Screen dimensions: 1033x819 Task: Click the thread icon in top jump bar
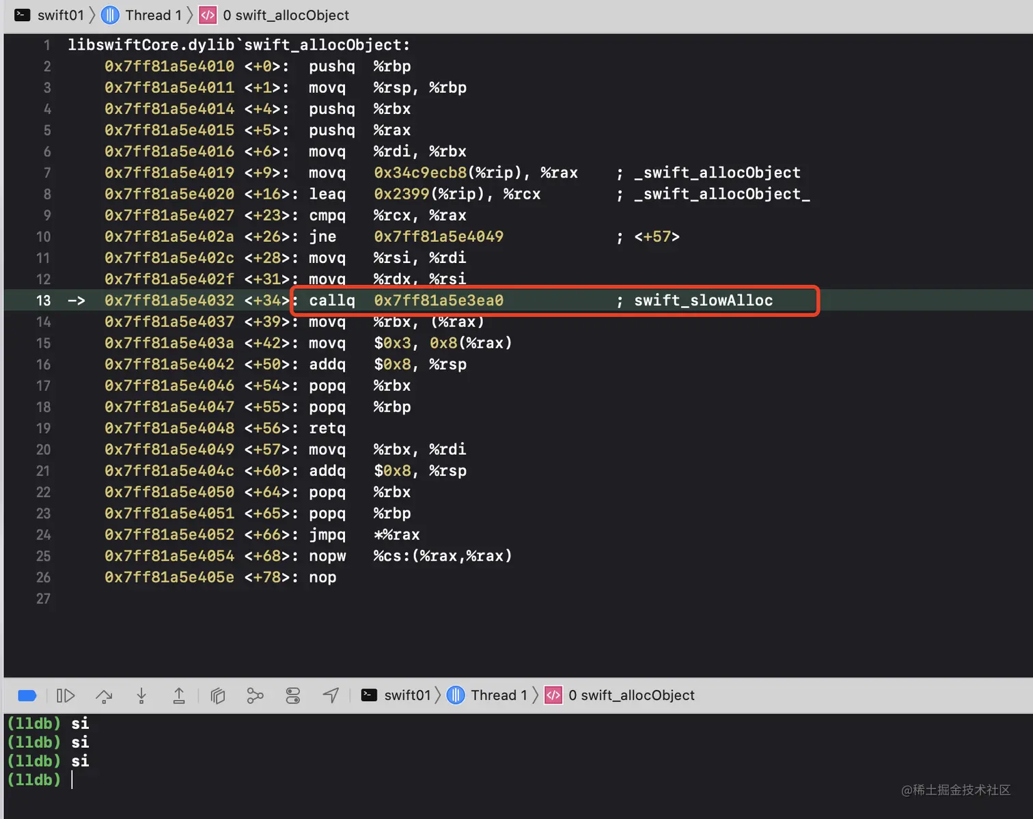click(x=110, y=15)
